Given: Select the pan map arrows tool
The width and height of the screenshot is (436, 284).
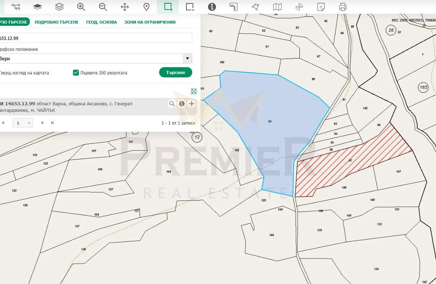Looking at the screenshot, I should pos(125,7).
